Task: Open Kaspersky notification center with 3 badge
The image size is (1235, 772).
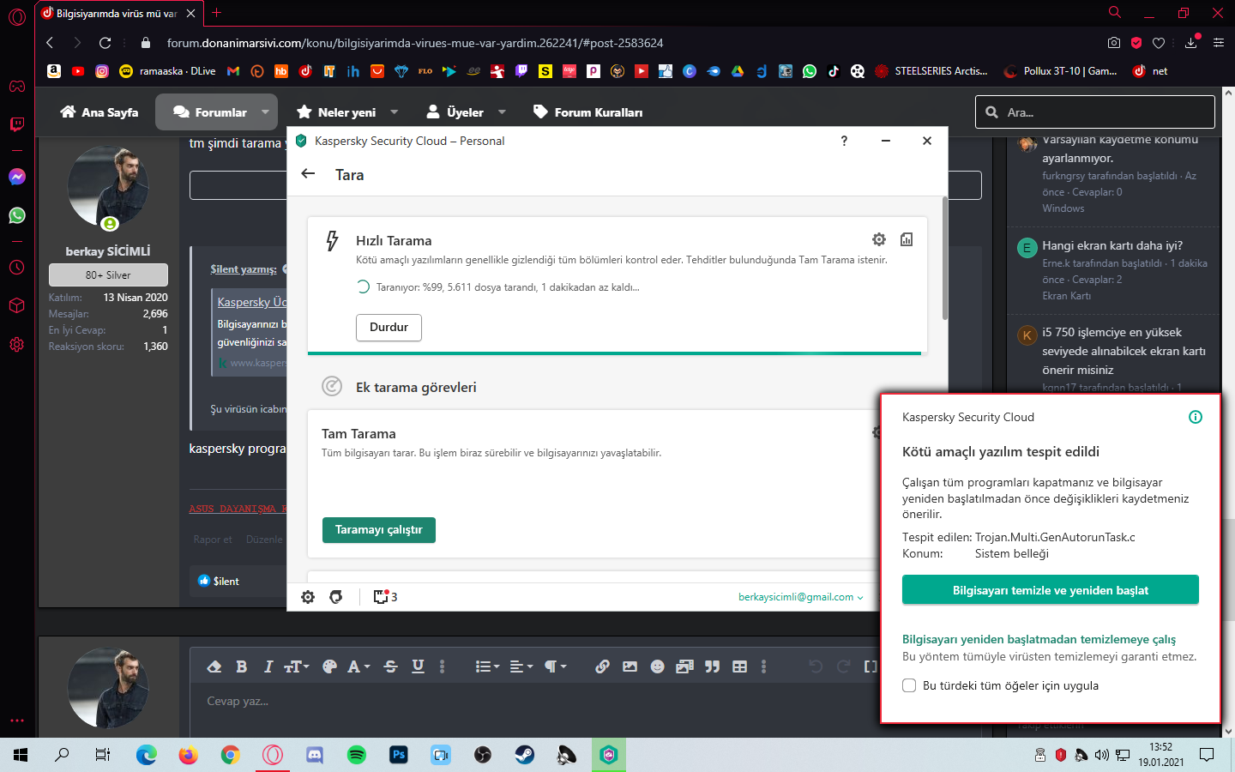Action: pyautogui.click(x=385, y=597)
